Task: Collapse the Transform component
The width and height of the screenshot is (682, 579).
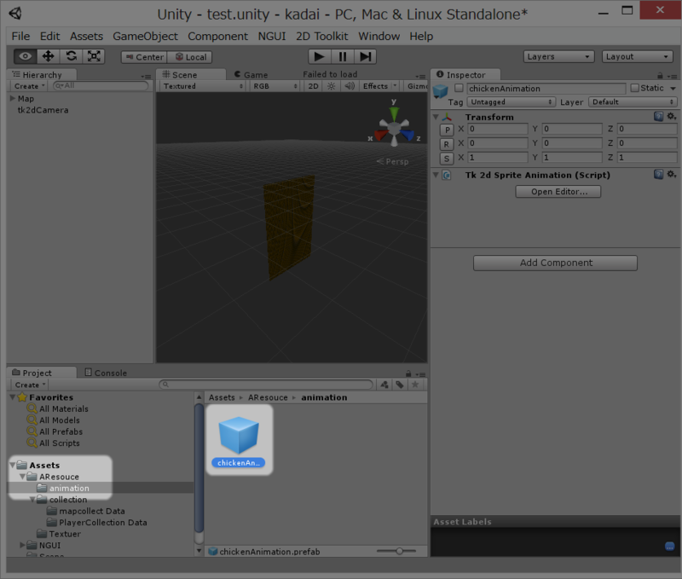Action: click(436, 117)
